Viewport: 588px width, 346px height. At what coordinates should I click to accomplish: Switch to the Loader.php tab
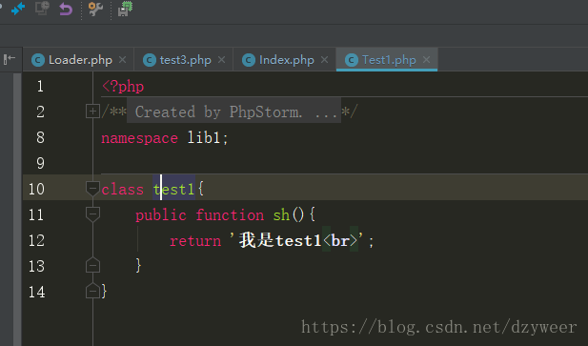(x=79, y=60)
